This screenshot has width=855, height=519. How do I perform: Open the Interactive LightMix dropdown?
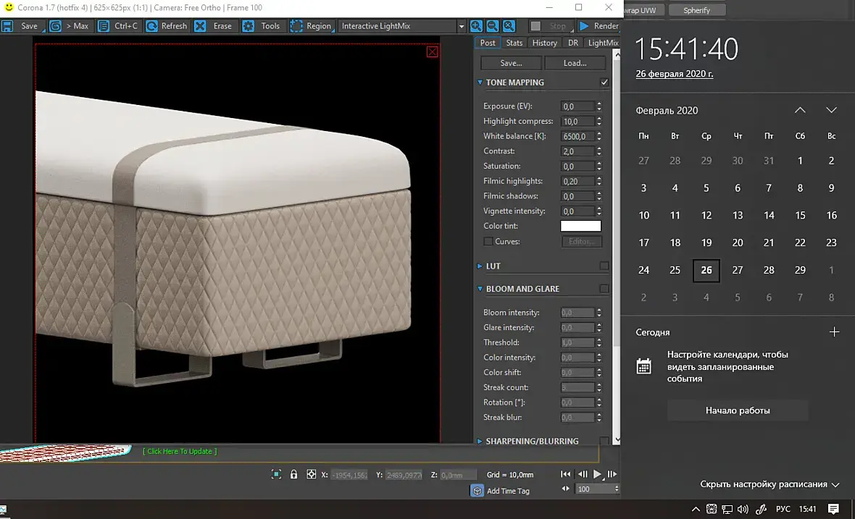[462, 26]
